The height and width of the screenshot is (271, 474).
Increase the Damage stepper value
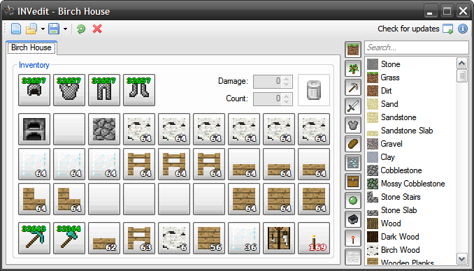287,78
